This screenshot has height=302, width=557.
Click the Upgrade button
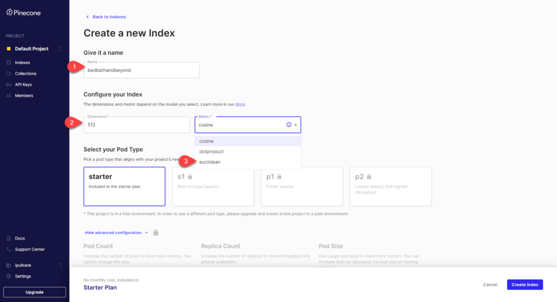point(34,292)
